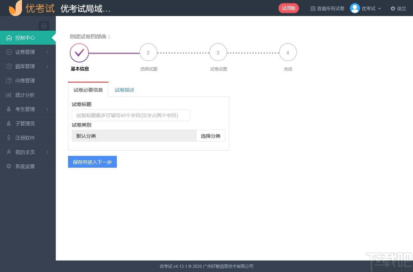Click the document icon beside 问卷管理
This screenshot has width=413, height=272.
tap(9, 80)
